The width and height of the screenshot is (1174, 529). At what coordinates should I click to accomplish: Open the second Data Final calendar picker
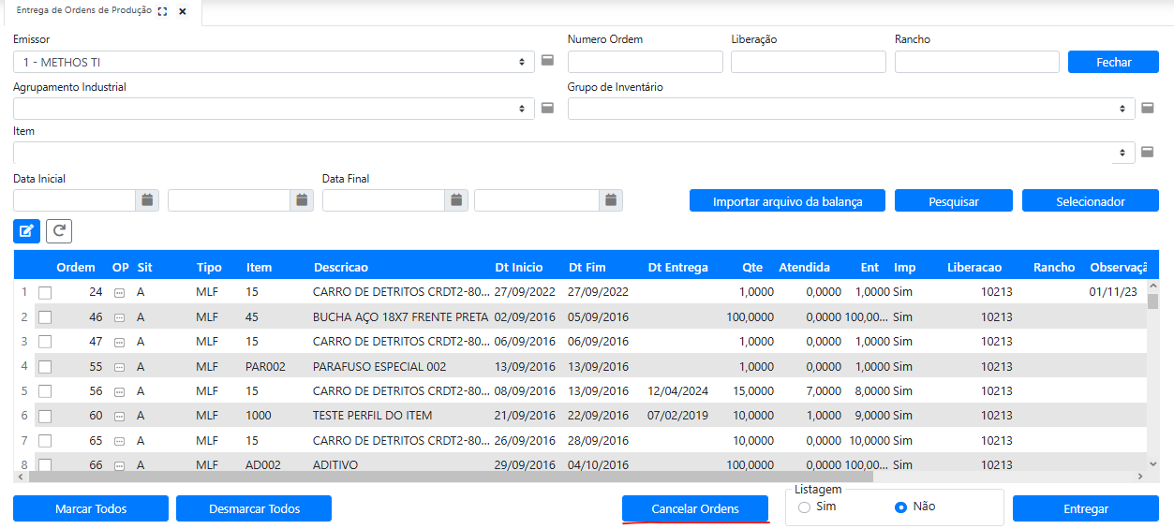click(611, 200)
